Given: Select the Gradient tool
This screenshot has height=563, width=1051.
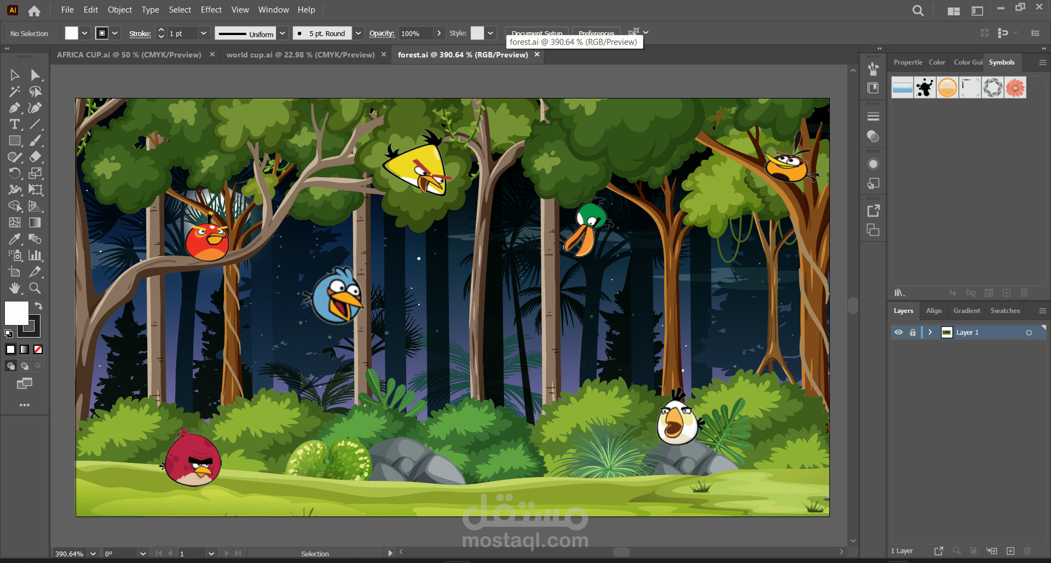Looking at the screenshot, I should 36,223.
